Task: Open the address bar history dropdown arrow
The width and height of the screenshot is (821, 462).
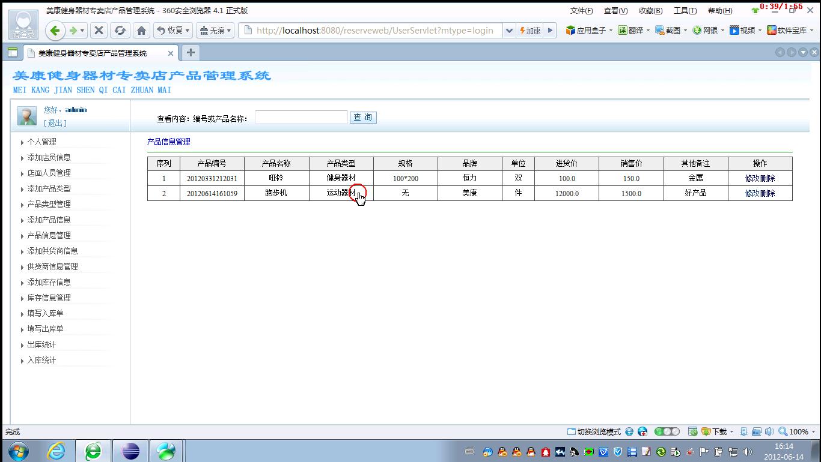Action: pyautogui.click(x=509, y=31)
